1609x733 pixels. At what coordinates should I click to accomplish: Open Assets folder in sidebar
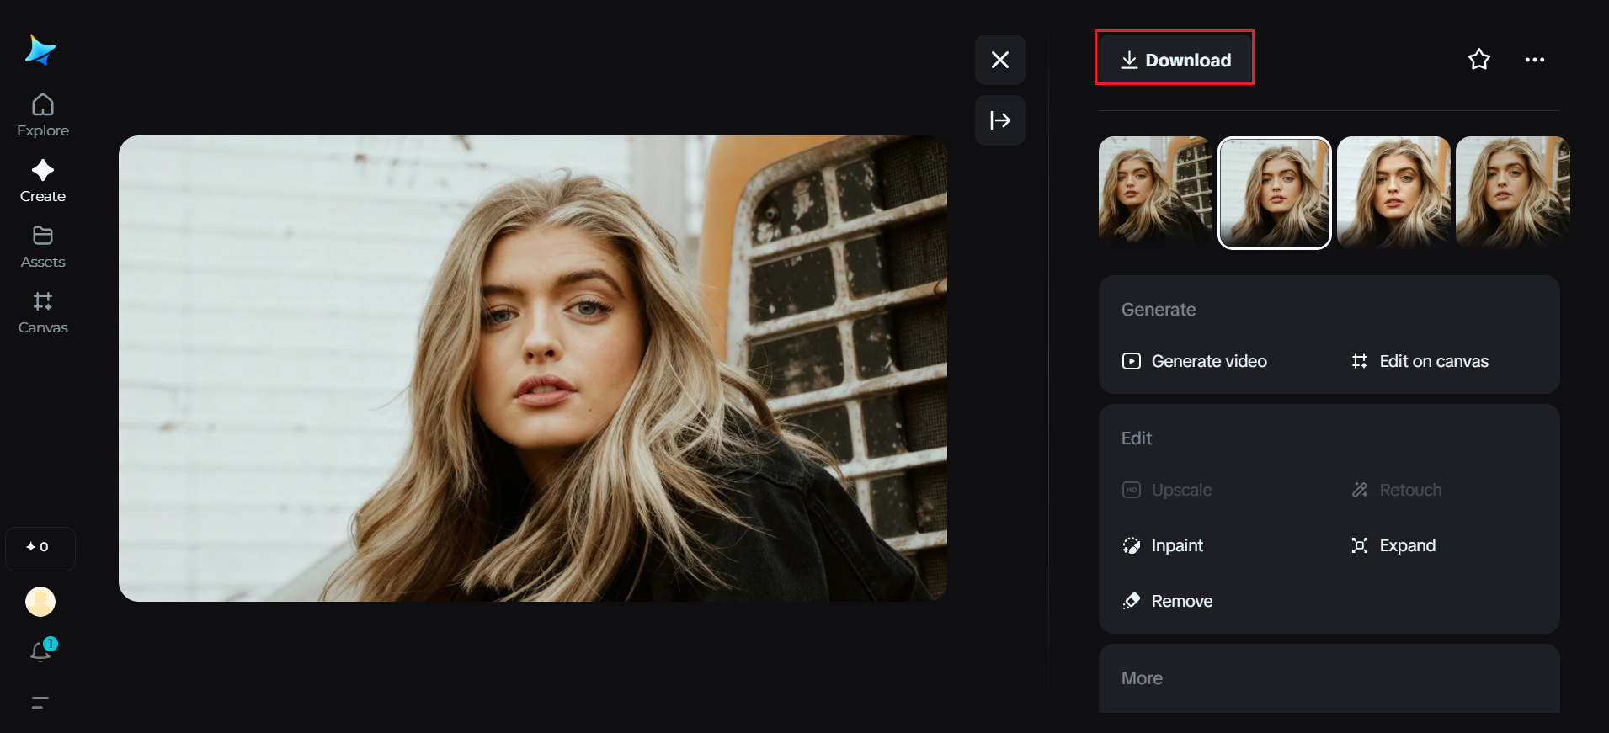43,247
